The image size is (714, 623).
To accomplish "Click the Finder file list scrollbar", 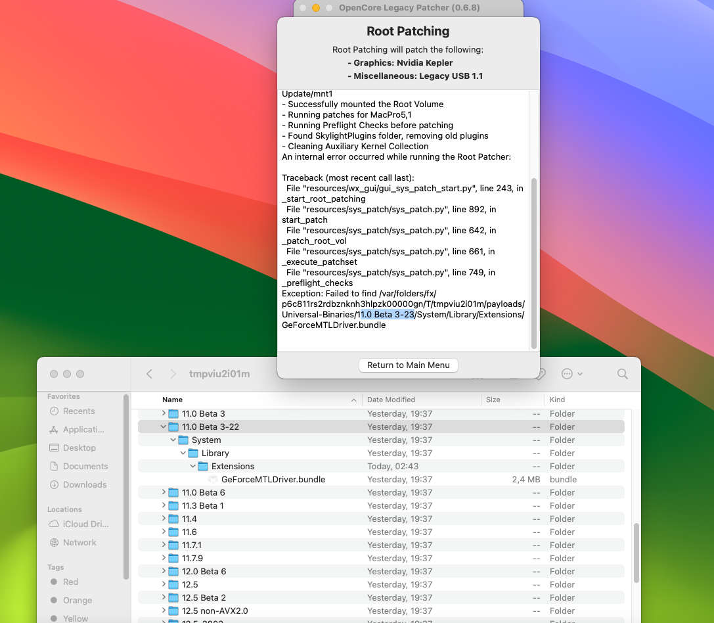I will (x=636, y=553).
